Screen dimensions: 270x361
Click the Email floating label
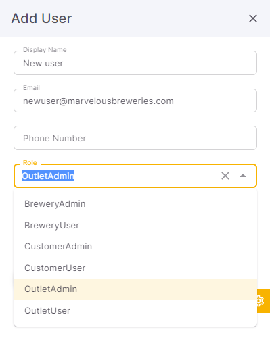31,88
